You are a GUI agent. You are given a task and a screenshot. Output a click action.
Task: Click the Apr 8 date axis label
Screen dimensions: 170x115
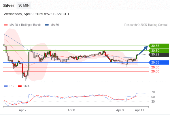tap(71, 110)
